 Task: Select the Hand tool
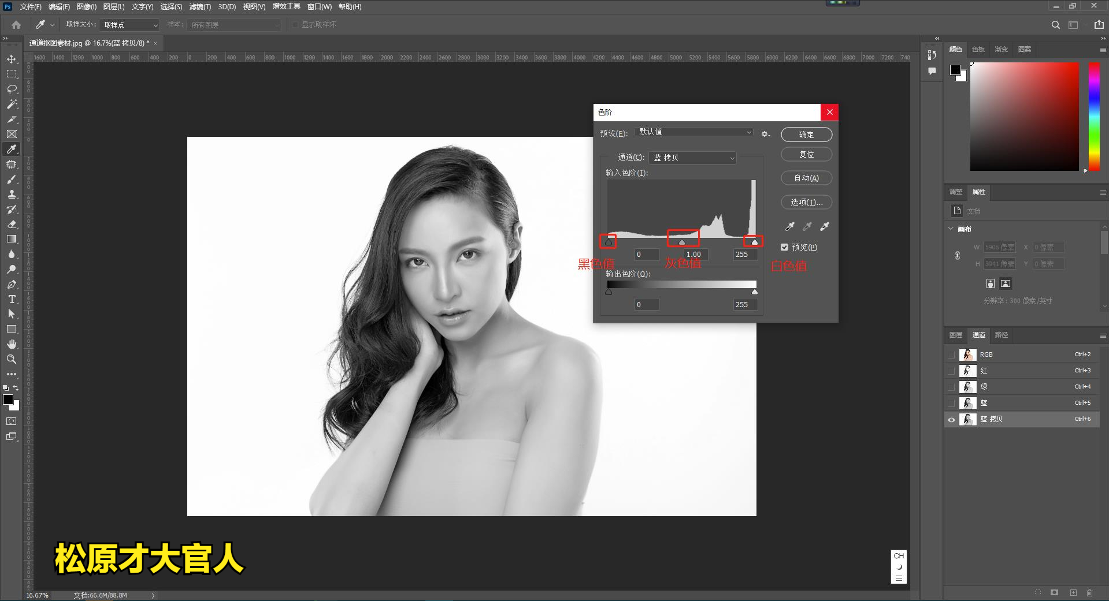click(12, 344)
